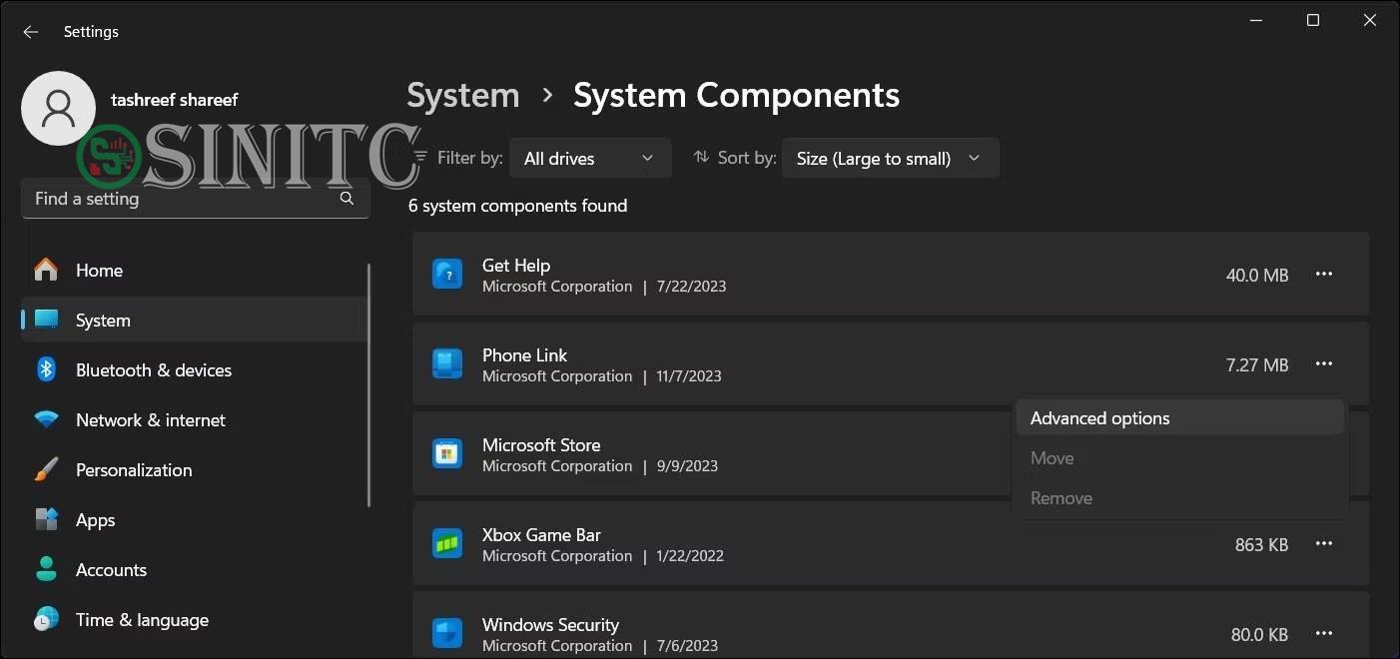
Task: Open Accounts settings section
Action: (194, 570)
